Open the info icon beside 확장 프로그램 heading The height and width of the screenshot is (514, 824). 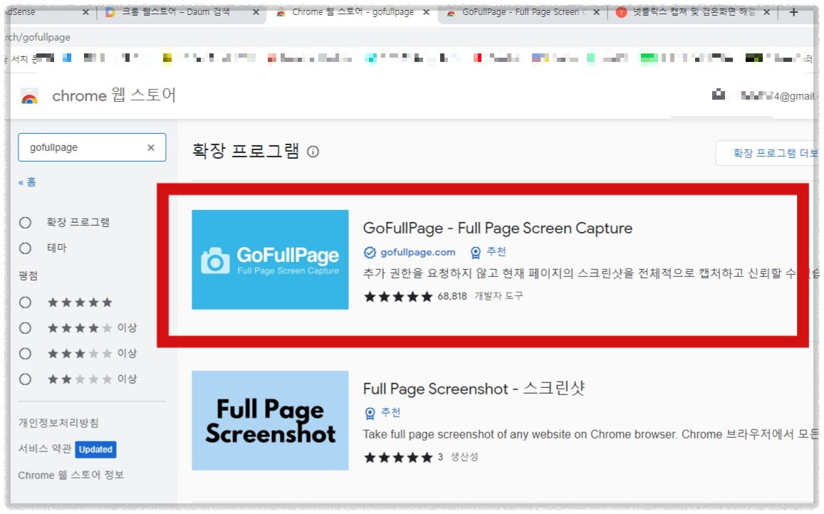(313, 152)
